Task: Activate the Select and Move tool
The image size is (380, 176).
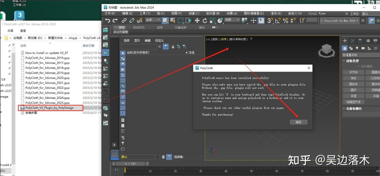Action: click(197, 20)
